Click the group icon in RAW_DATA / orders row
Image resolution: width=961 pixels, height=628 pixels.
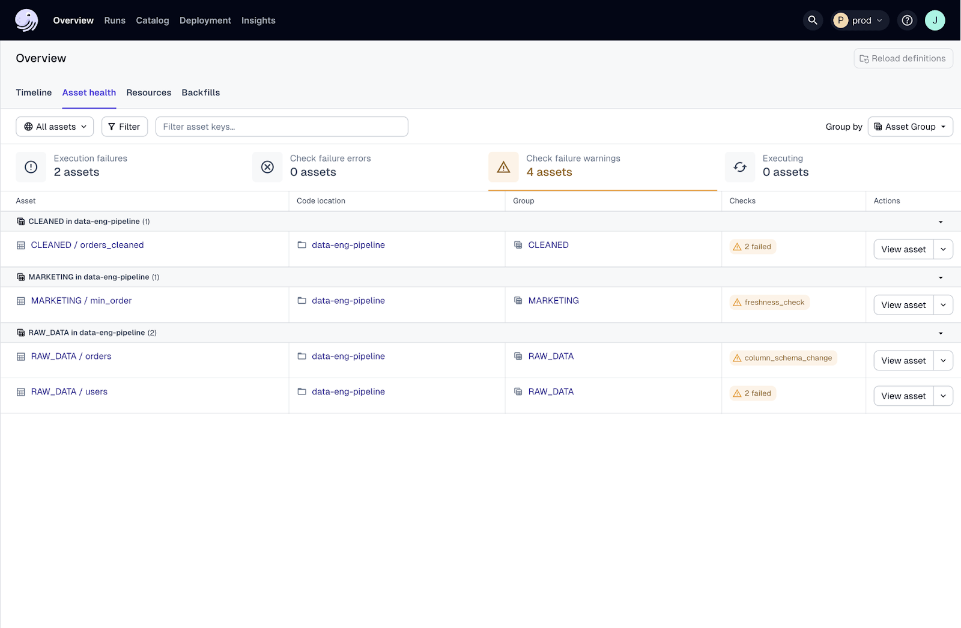coord(518,356)
